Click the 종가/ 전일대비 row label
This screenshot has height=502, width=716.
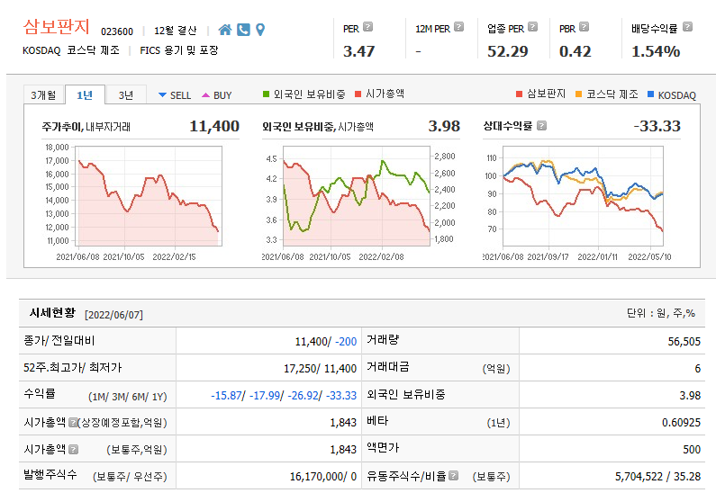pyautogui.click(x=59, y=341)
